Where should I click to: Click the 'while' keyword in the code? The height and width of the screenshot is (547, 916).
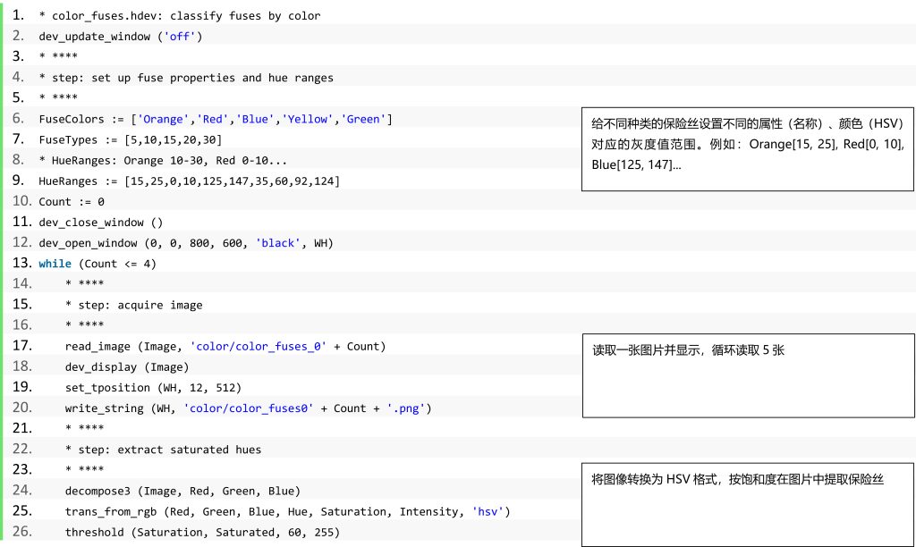point(55,264)
